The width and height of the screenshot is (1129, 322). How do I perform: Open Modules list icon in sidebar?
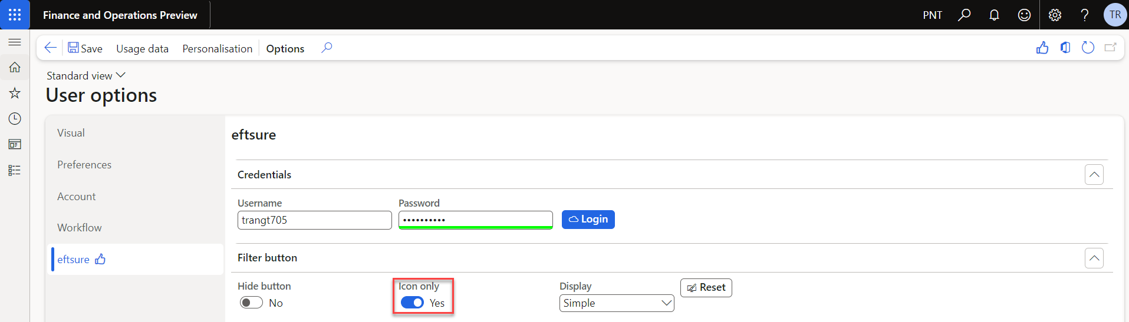tap(15, 170)
